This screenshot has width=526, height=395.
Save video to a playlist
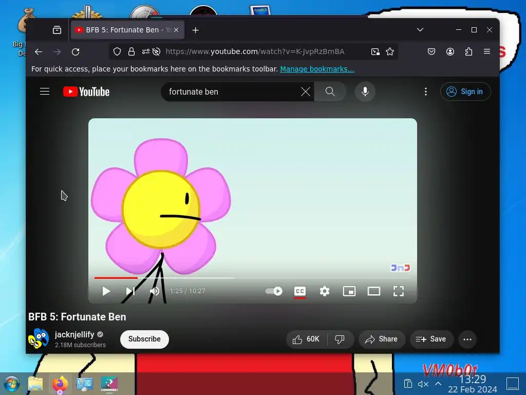431,339
